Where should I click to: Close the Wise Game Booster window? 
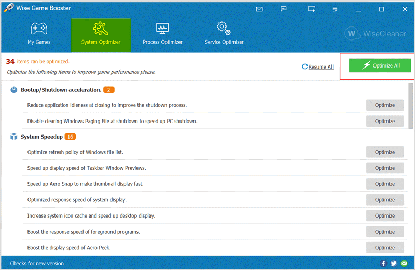(x=405, y=9)
